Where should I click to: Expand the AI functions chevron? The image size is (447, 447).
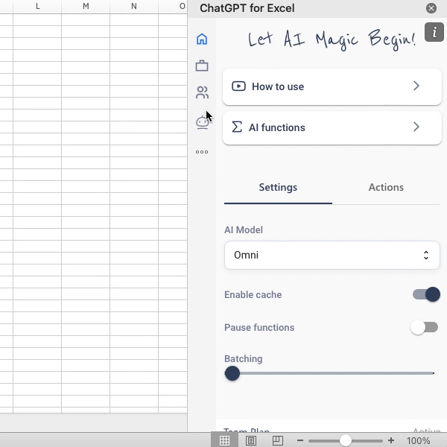pos(416,127)
